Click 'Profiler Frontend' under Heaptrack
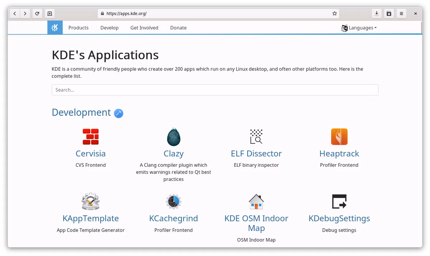This screenshot has width=430, height=256. click(x=339, y=165)
